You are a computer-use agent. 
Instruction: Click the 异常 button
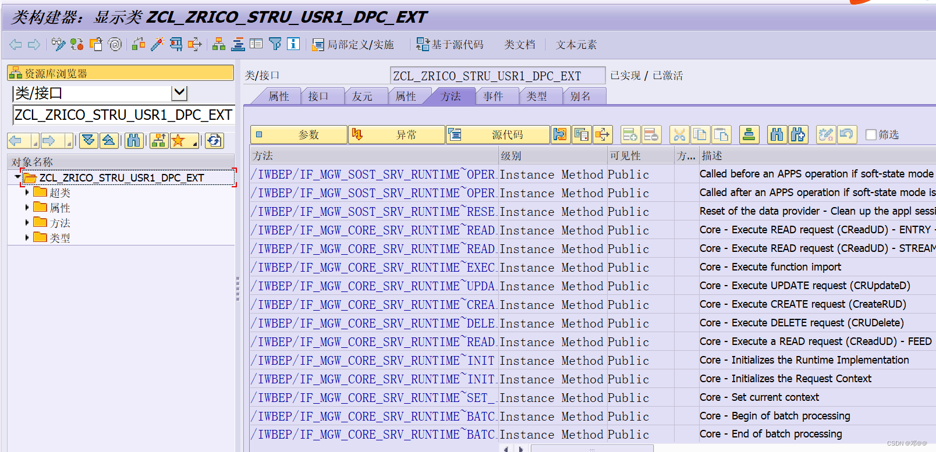pos(397,135)
